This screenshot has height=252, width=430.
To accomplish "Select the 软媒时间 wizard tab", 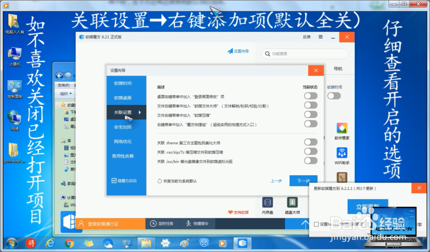I will pyautogui.click(x=126, y=83).
